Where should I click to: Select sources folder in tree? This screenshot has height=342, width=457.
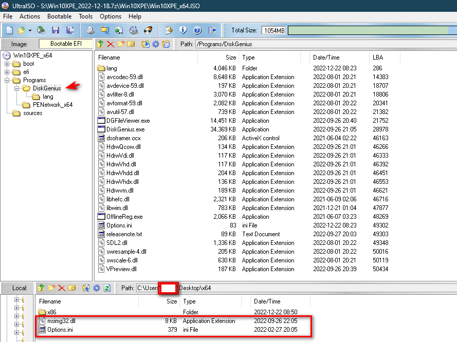[33, 113]
